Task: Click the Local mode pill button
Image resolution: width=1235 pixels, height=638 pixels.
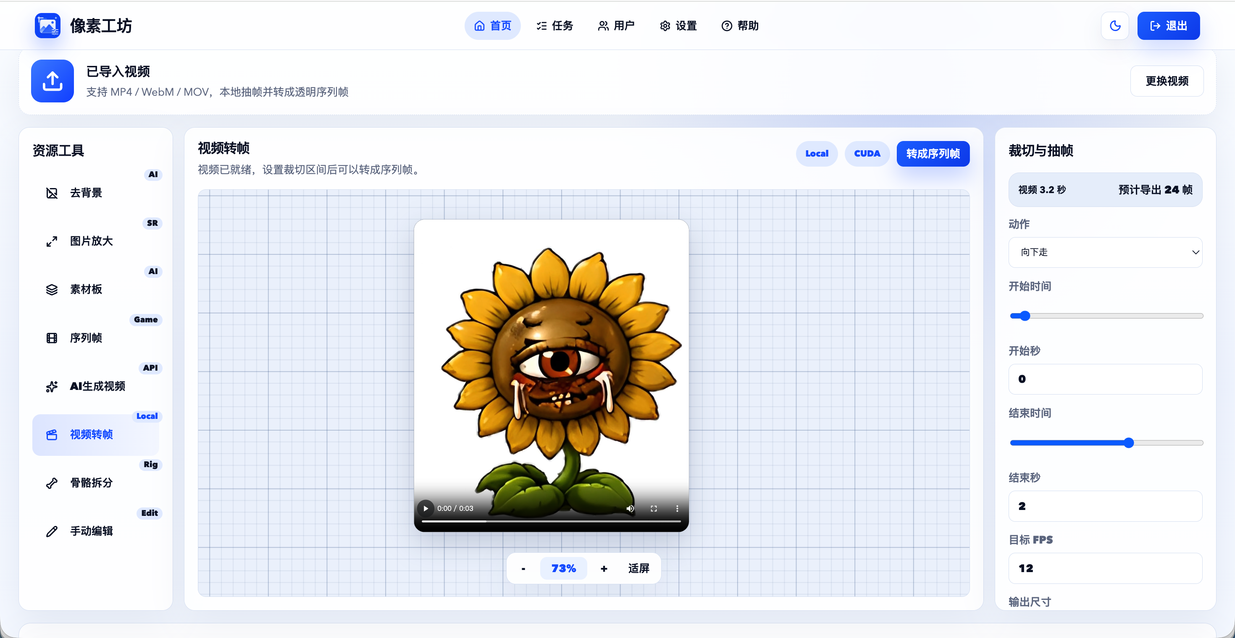Action: [x=817, y=154]
